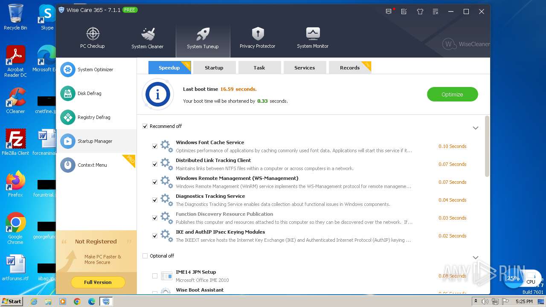Open CCleaner desktop shortcut
The image size is (546, 307).
15,101
